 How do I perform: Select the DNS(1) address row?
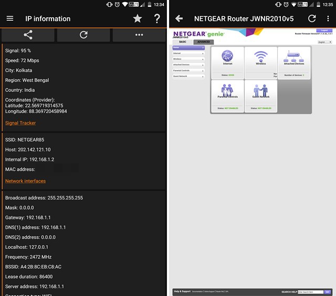35,227
